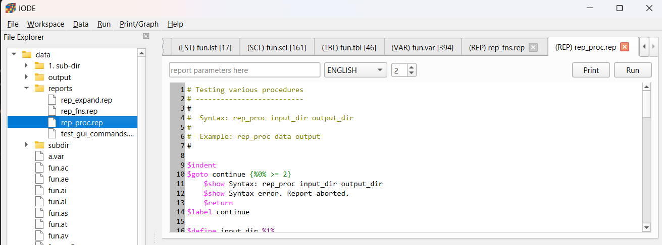Click the "$label continue" line
Viewport: 662px width, 245px height.
218,212
